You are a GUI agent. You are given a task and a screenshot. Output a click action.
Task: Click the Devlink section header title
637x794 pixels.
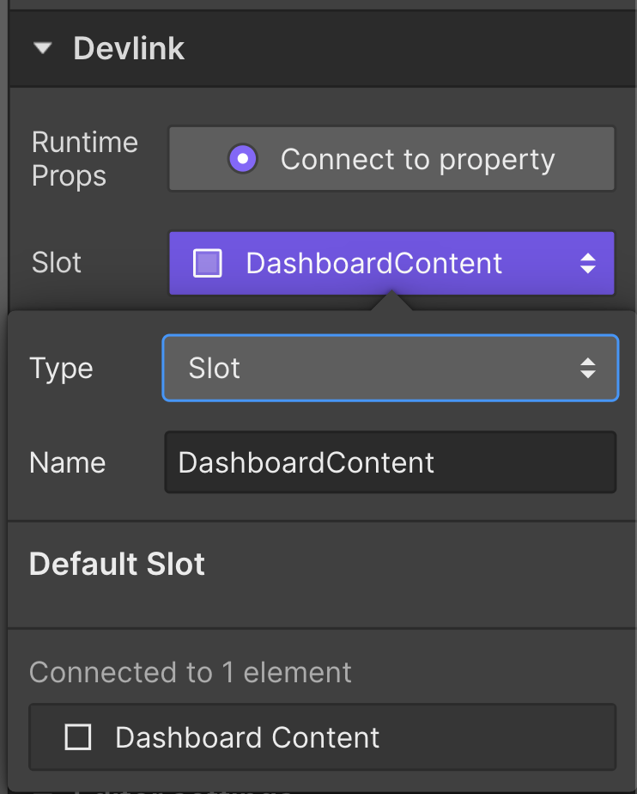click(x=129, y=49)
